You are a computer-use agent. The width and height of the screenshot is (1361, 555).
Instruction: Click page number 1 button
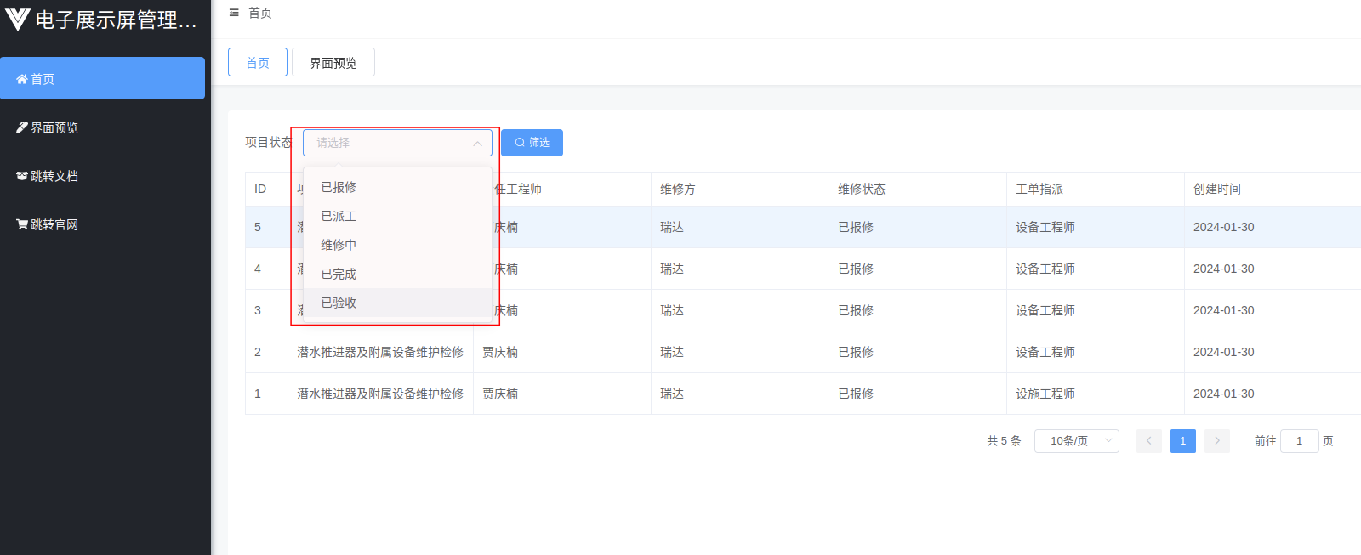click(1182, 440)
